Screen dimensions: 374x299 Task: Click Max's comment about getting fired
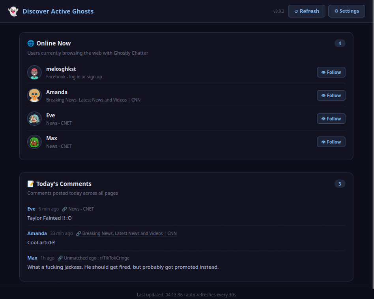pyautogui.click(x=123, y=267)
